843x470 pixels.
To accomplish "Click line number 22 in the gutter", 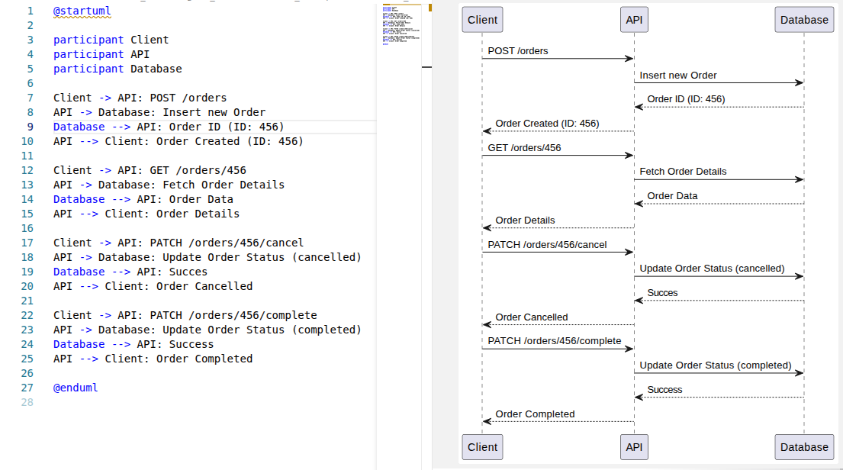I will [x=27, y=315].
